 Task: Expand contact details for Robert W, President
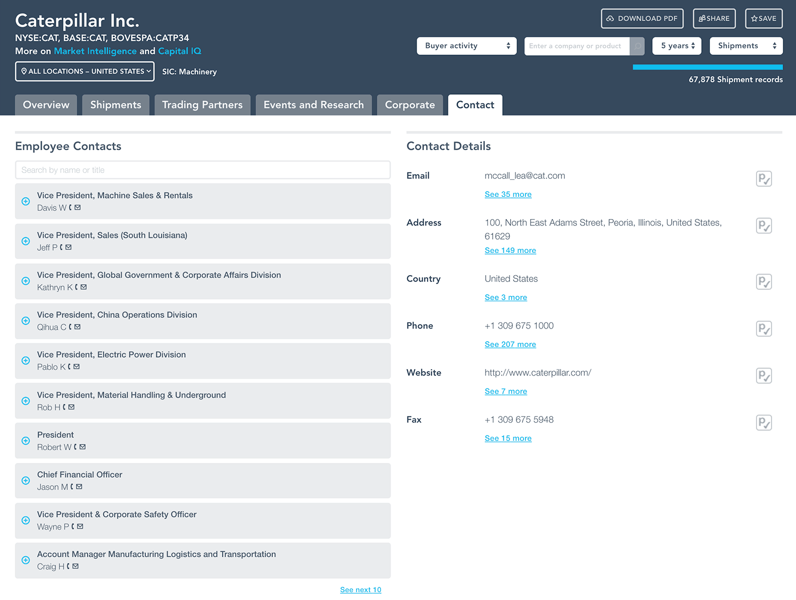[x=25, y=440]
